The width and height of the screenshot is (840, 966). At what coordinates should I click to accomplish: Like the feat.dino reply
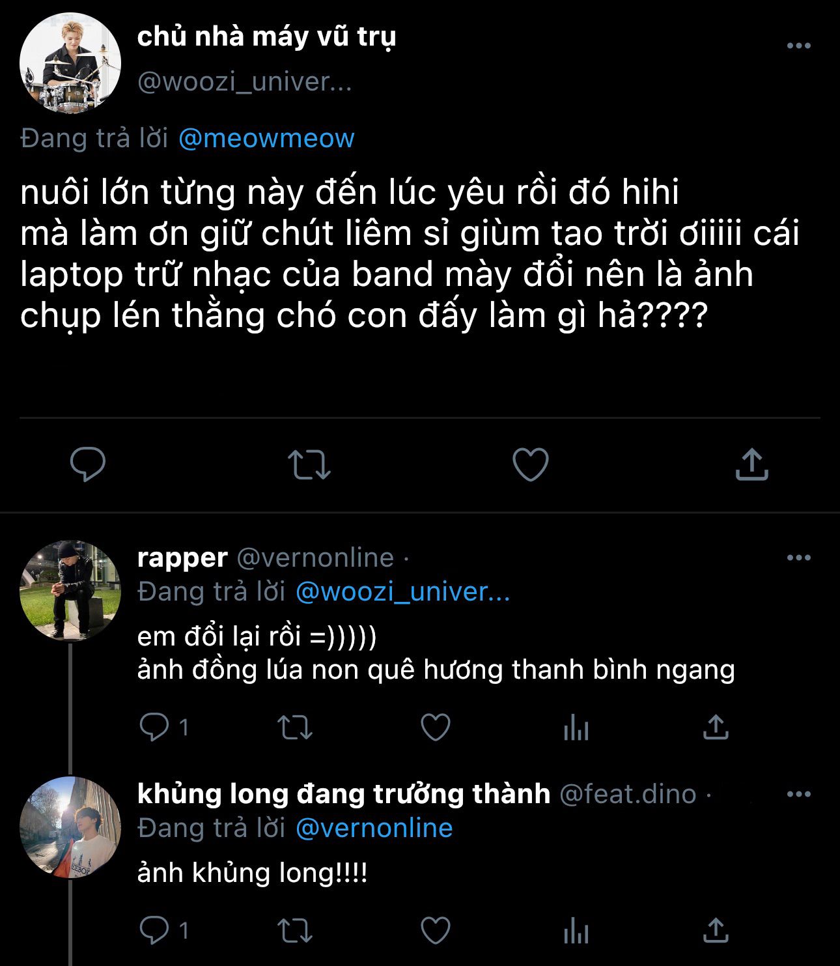tap(436, 930)
